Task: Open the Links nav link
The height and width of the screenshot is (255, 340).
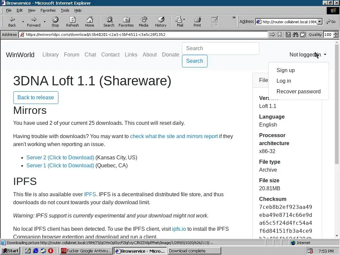Action: click(131, 55)
